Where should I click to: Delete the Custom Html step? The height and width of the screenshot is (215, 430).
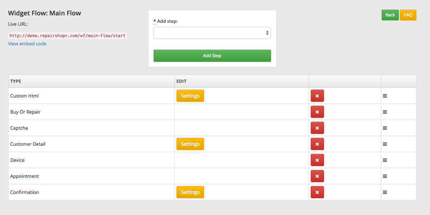317,96
